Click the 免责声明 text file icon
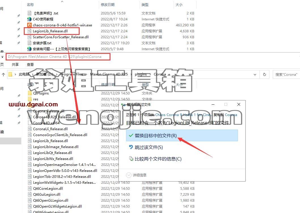This screenshot has height=213, width=300. click(29, 13)
